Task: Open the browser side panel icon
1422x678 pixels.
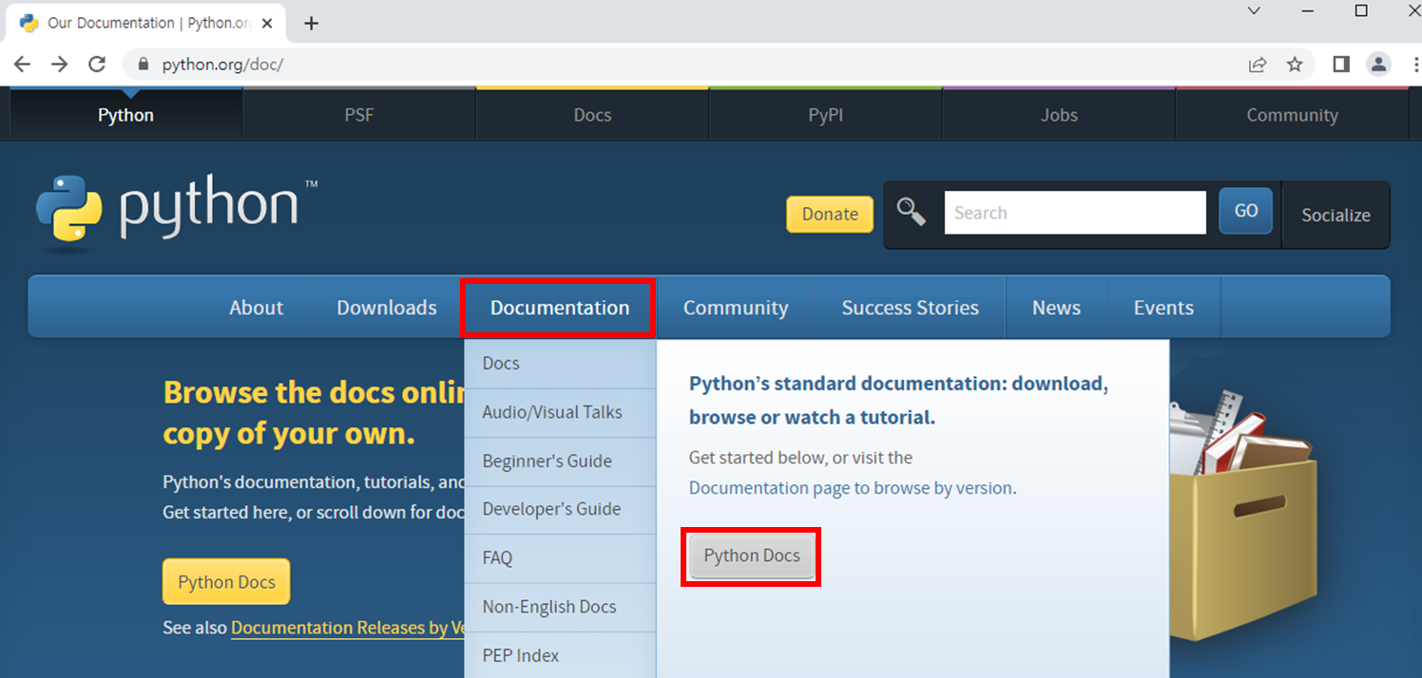Action: [1341, 65]
